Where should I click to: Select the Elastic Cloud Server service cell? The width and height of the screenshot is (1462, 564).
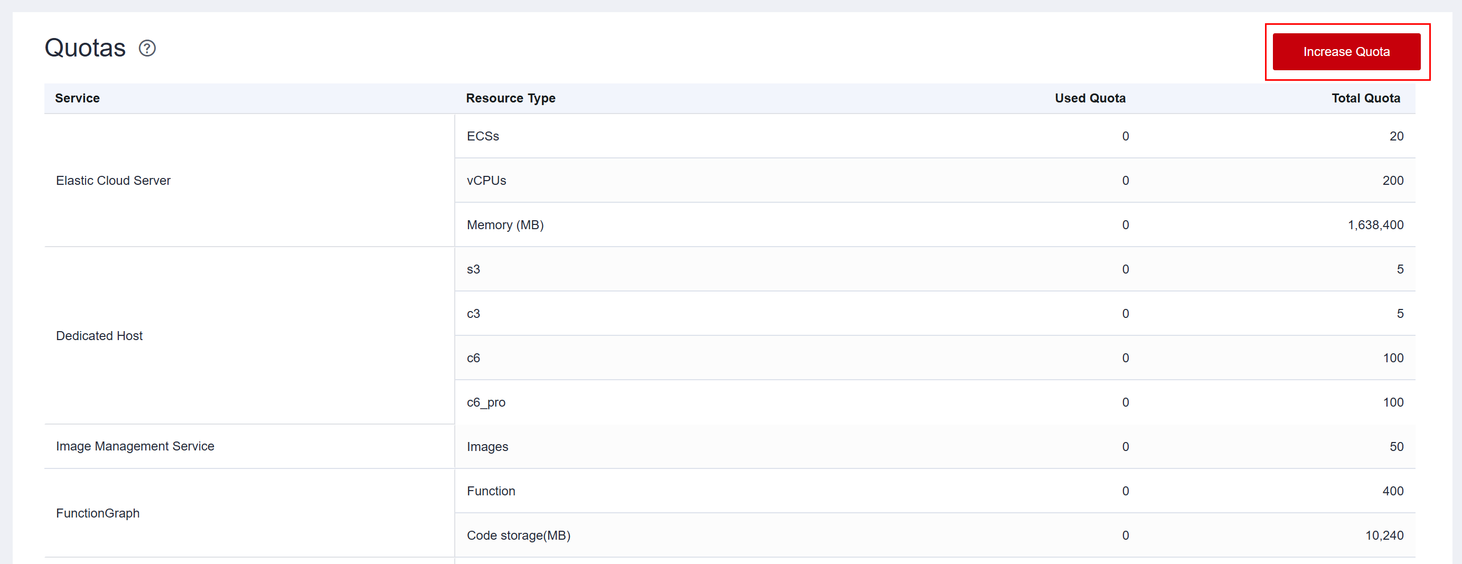point(113,181)
